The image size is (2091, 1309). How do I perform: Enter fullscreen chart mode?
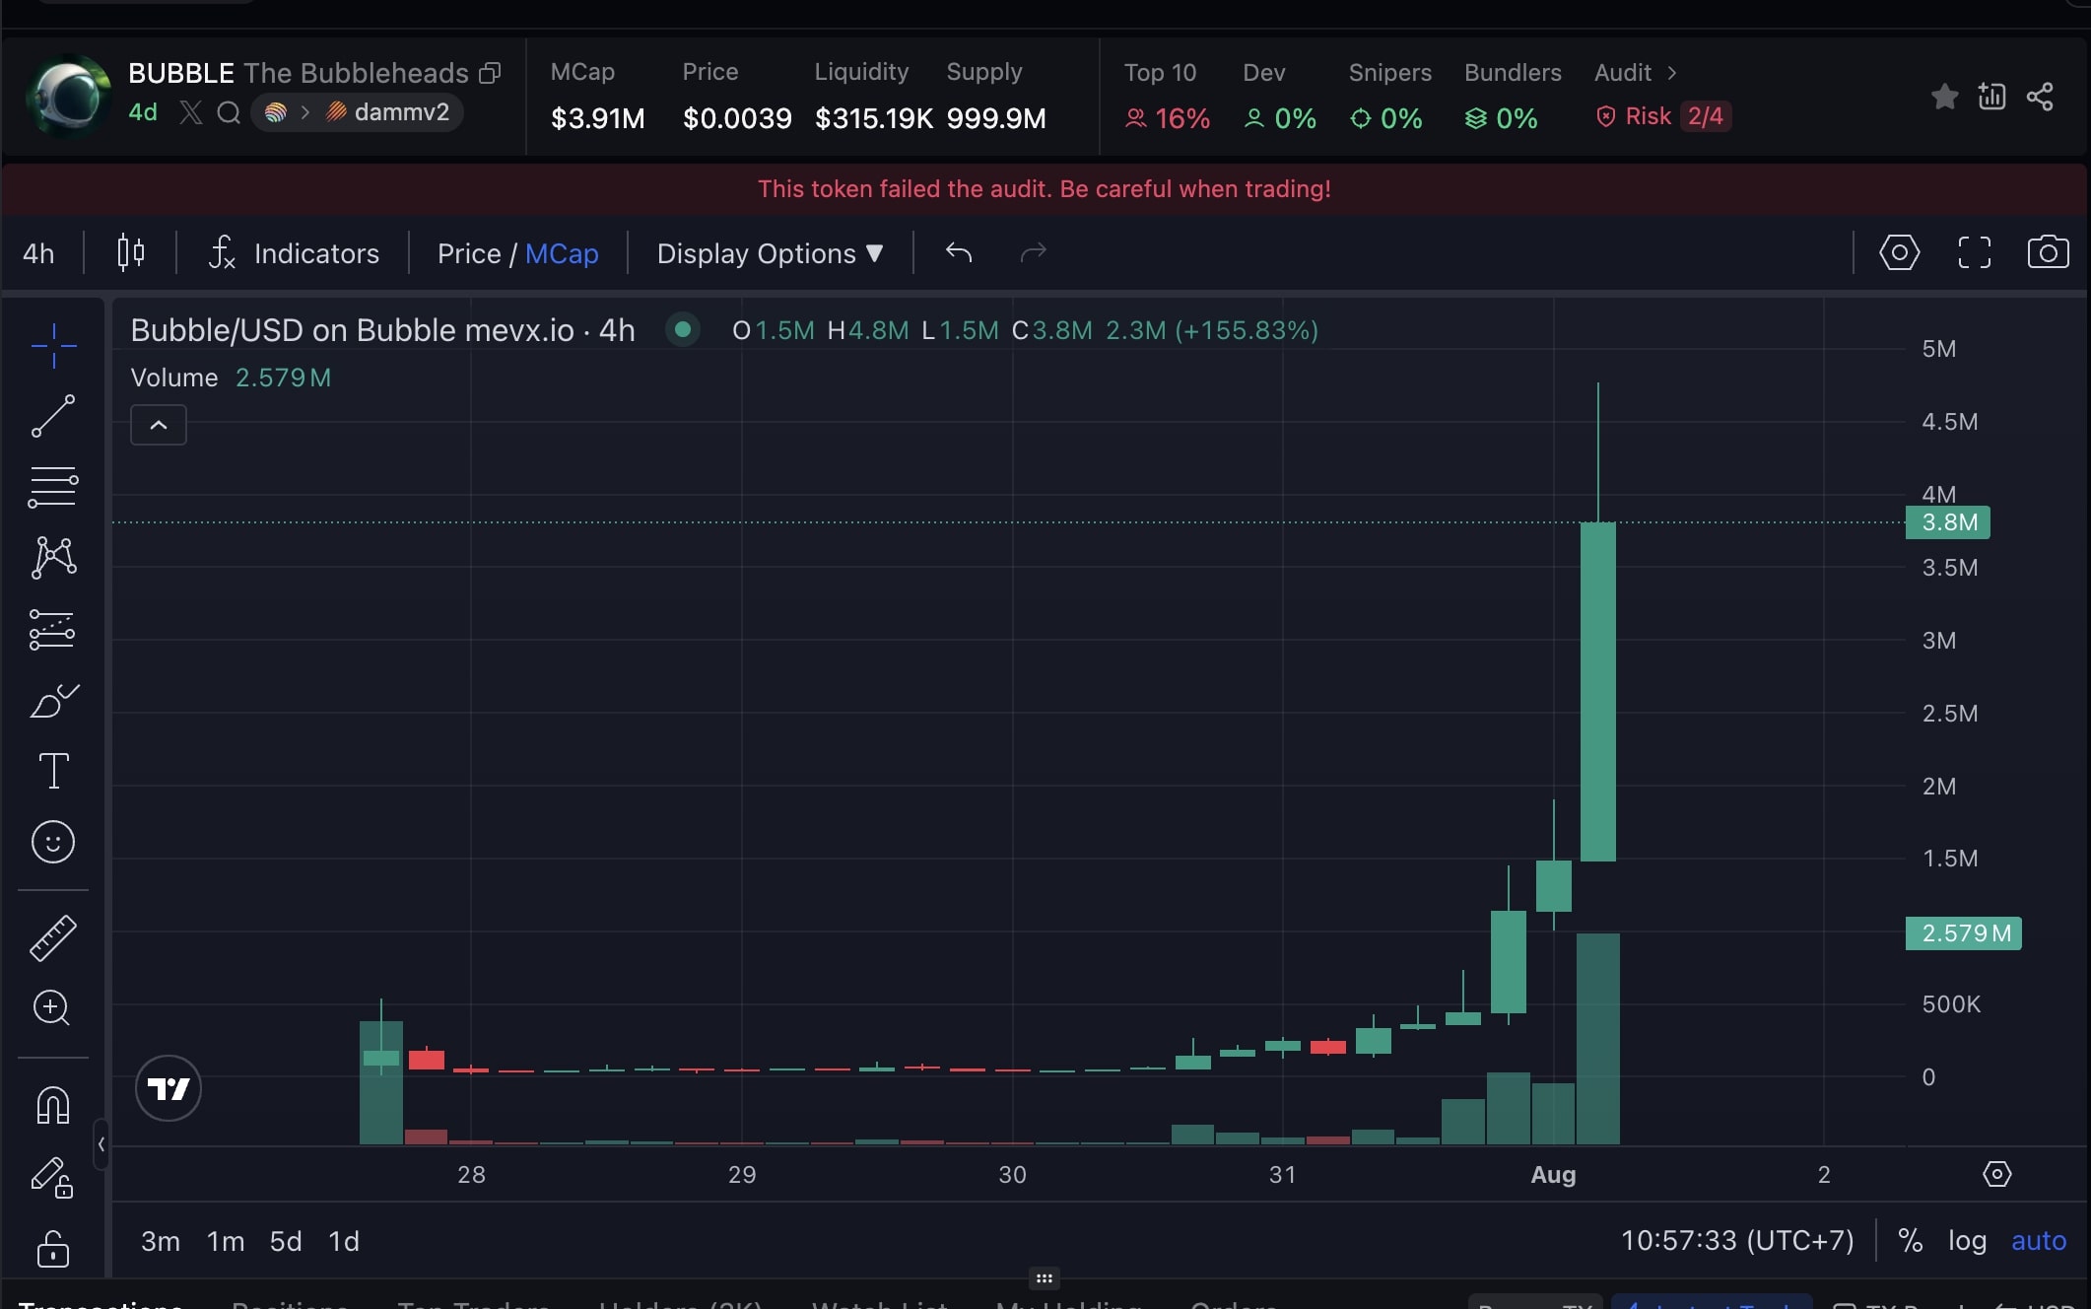(1974, 252)
